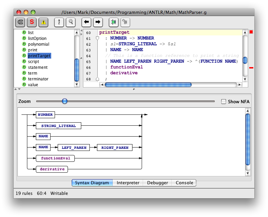
Task: Click the LEFT_PAREN box in the diagram
Action: [x=74, y=148]
